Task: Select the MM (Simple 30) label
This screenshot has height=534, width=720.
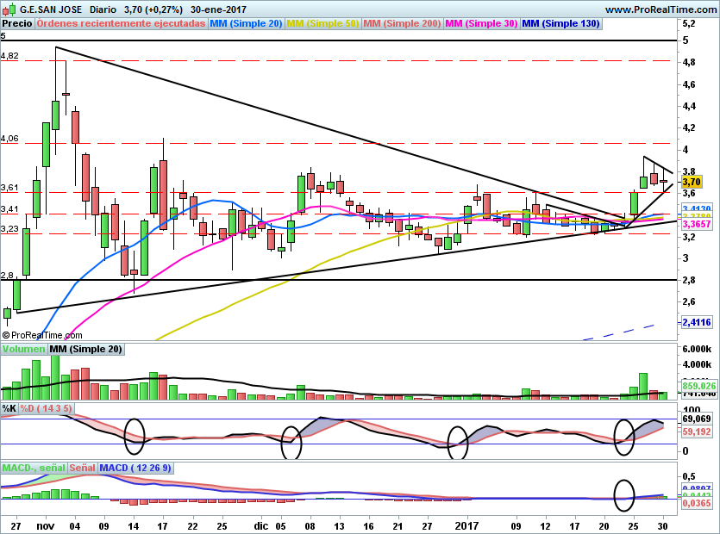Action: point(481,23)
